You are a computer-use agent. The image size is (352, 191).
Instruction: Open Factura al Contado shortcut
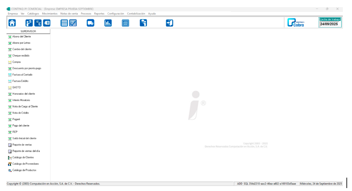coord(22,75)
